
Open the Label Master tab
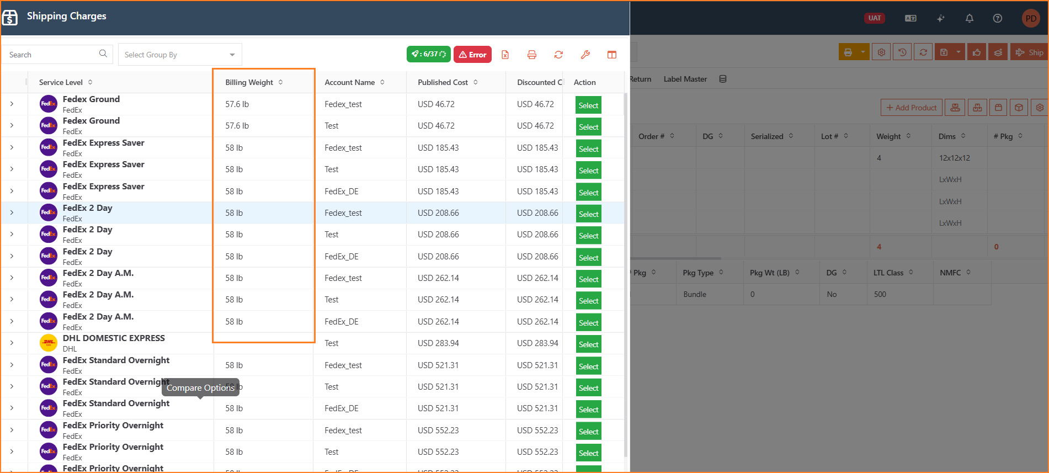point(685,79)
